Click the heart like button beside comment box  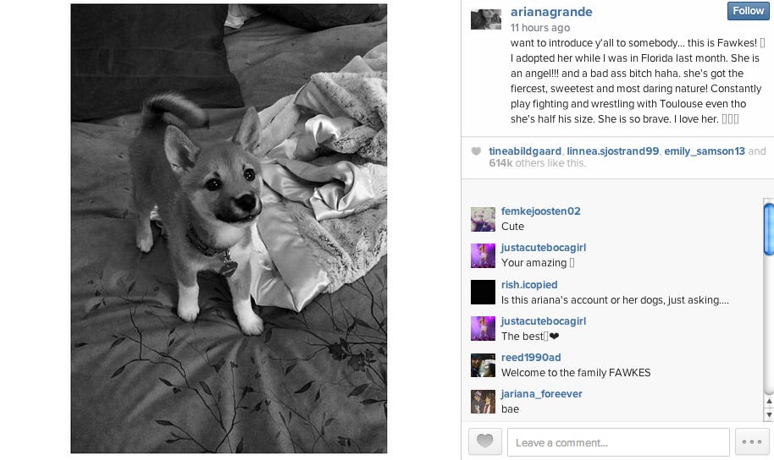coord(484,441)
